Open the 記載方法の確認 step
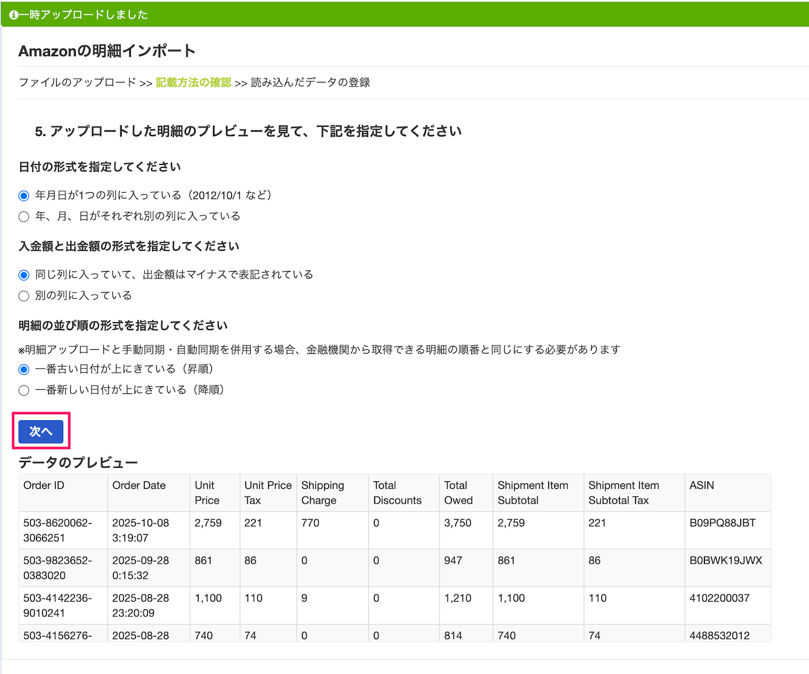The image size is (809, 674). (194, 82)
